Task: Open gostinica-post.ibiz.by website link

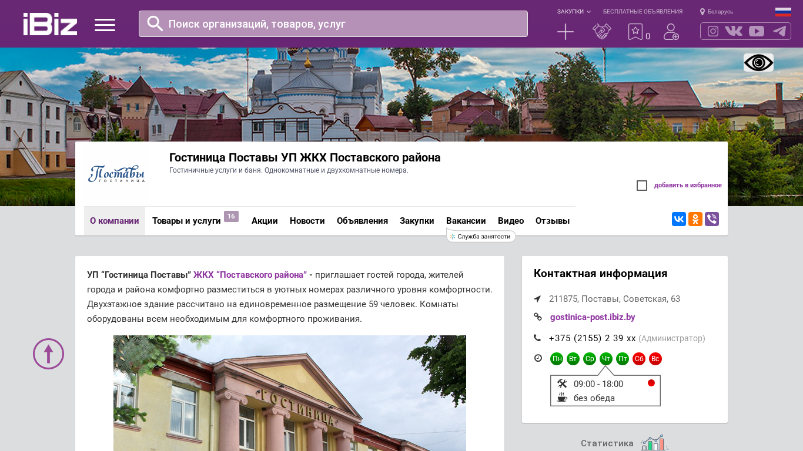Action: pyautogui.click(x=593, y=317)
